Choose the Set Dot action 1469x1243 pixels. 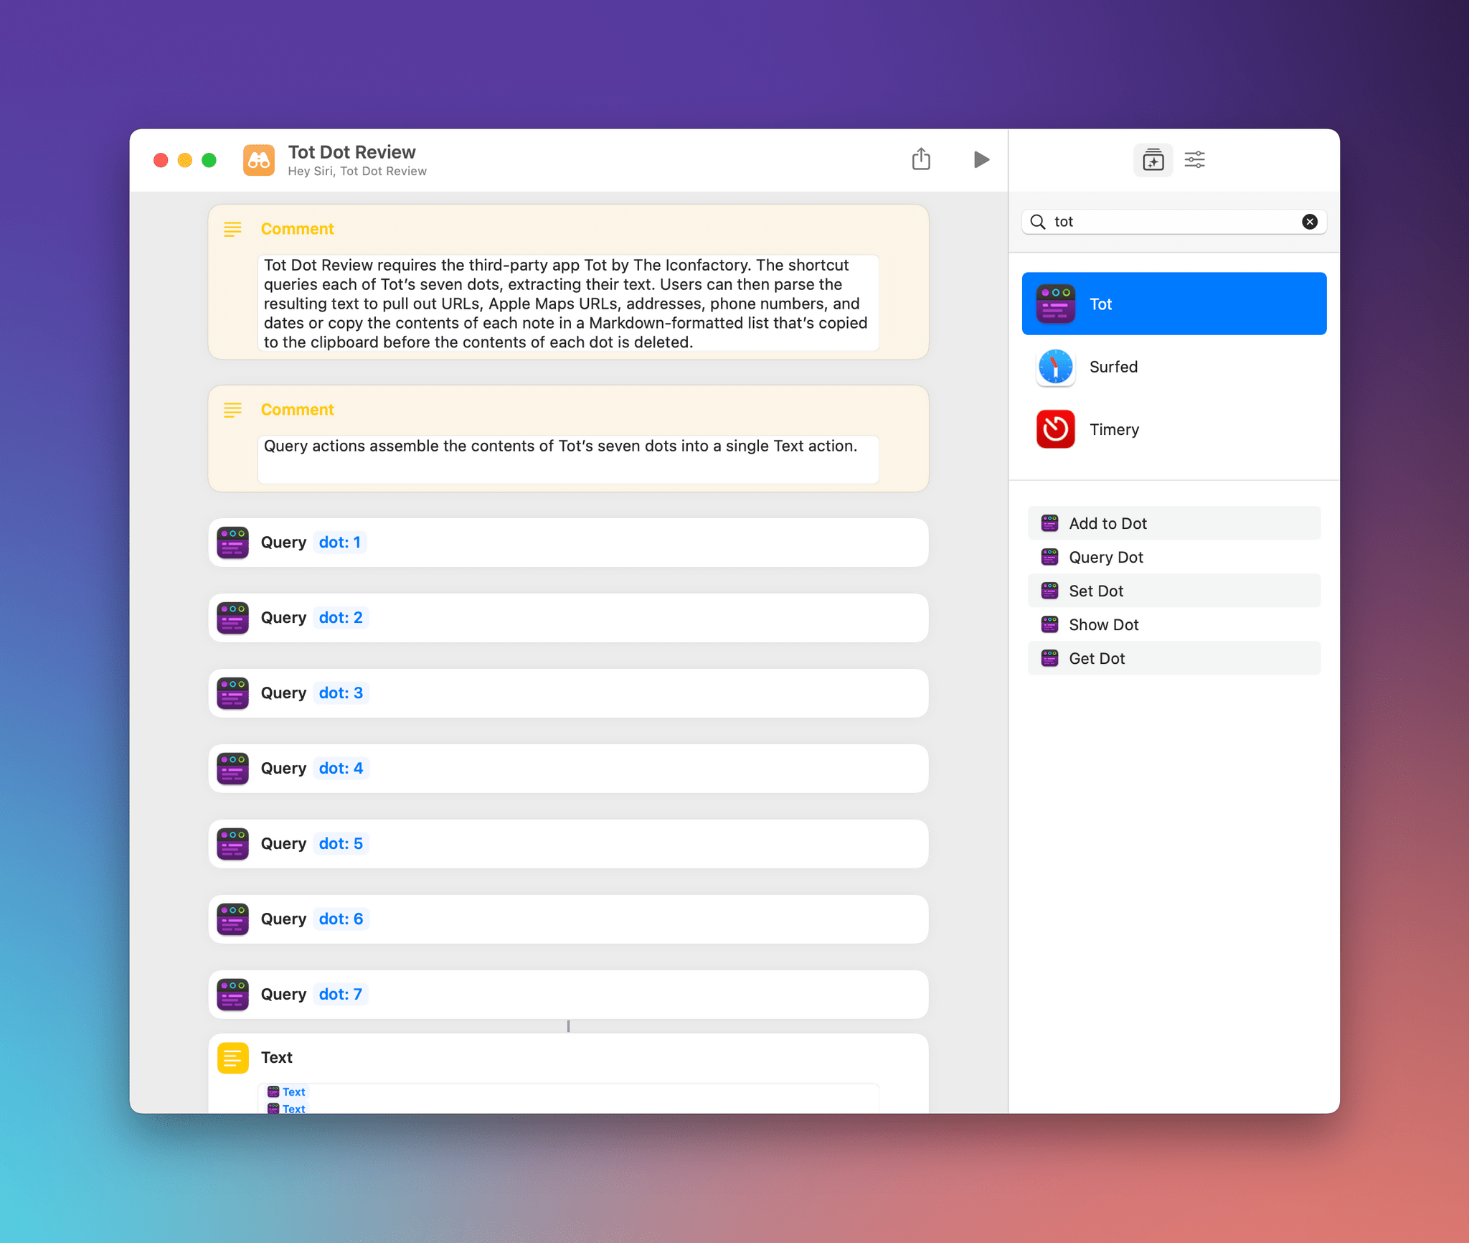click(x=1174, y=591)
